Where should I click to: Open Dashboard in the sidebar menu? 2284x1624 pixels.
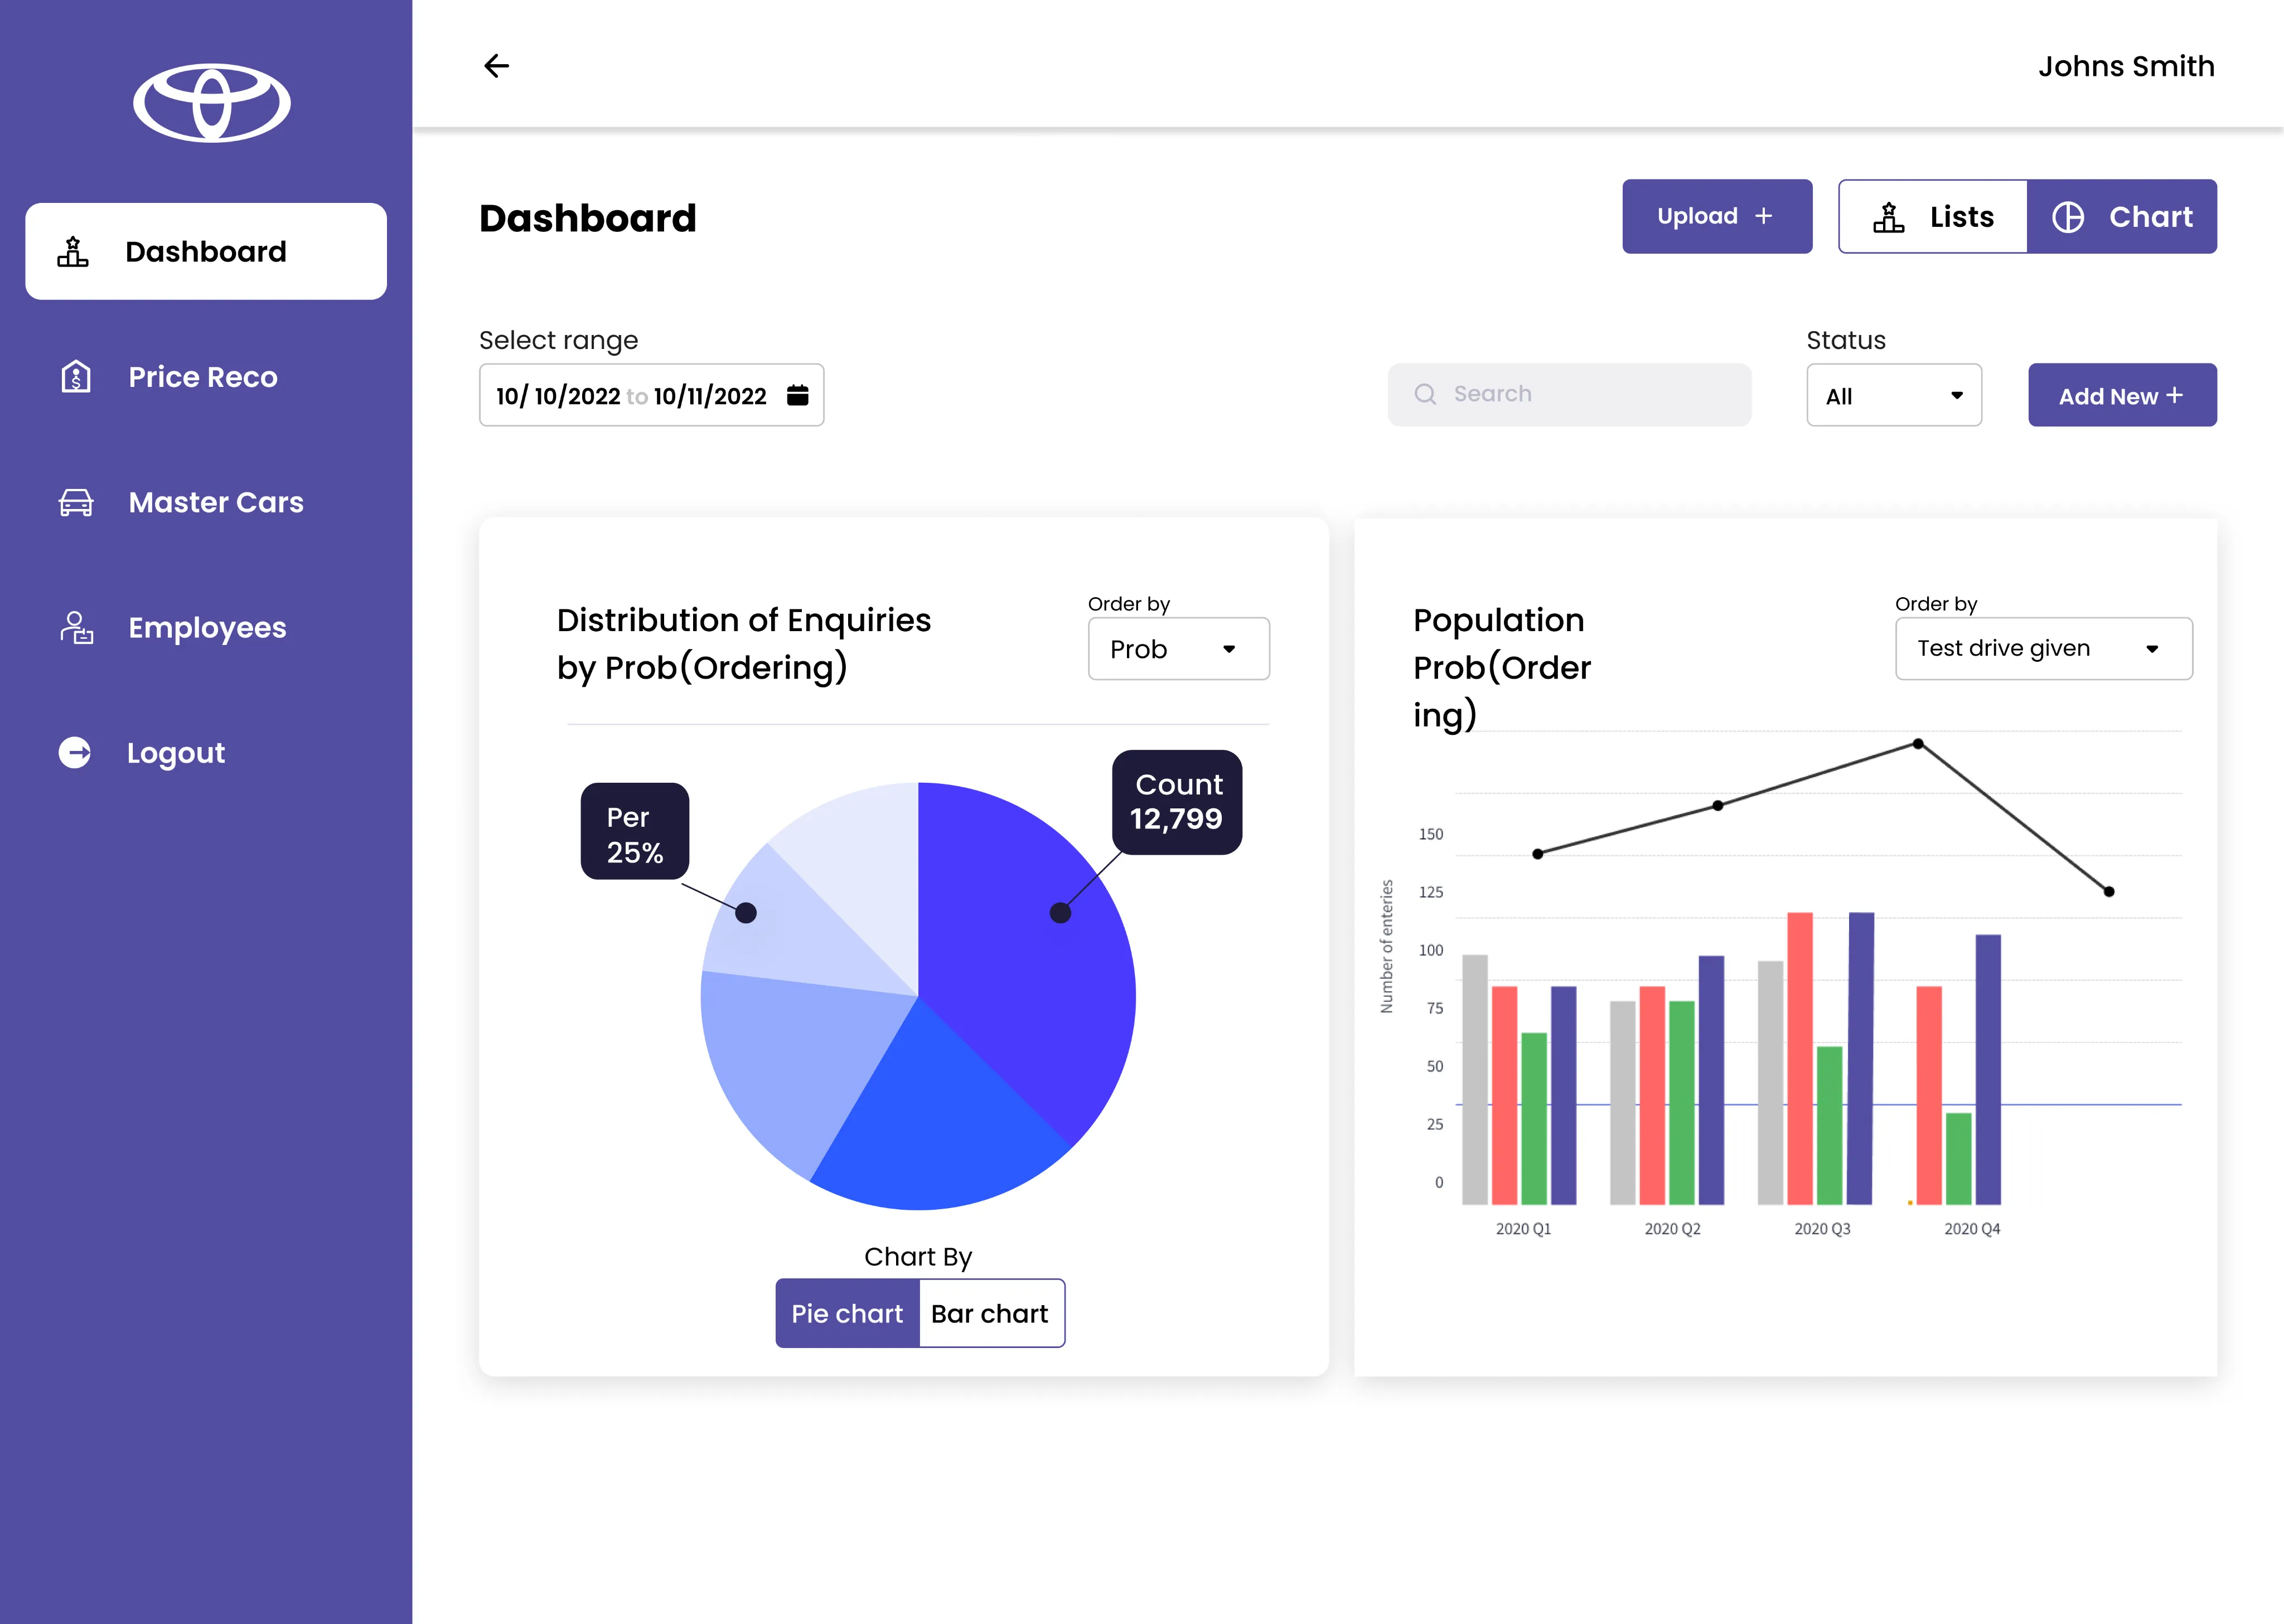point(206,252)
